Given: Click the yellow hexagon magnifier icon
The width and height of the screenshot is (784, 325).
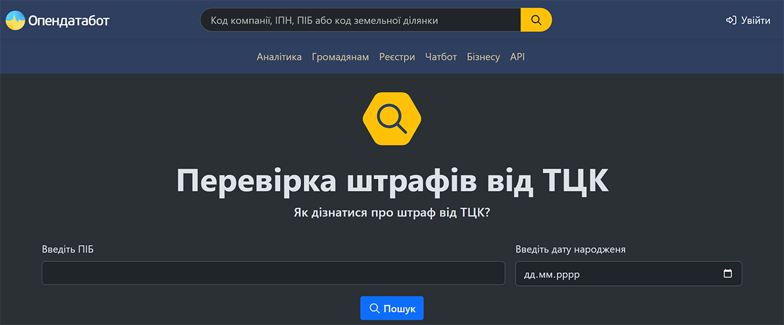Looking at the screenshot, I should pyautogui.click(x=392, y=119).
